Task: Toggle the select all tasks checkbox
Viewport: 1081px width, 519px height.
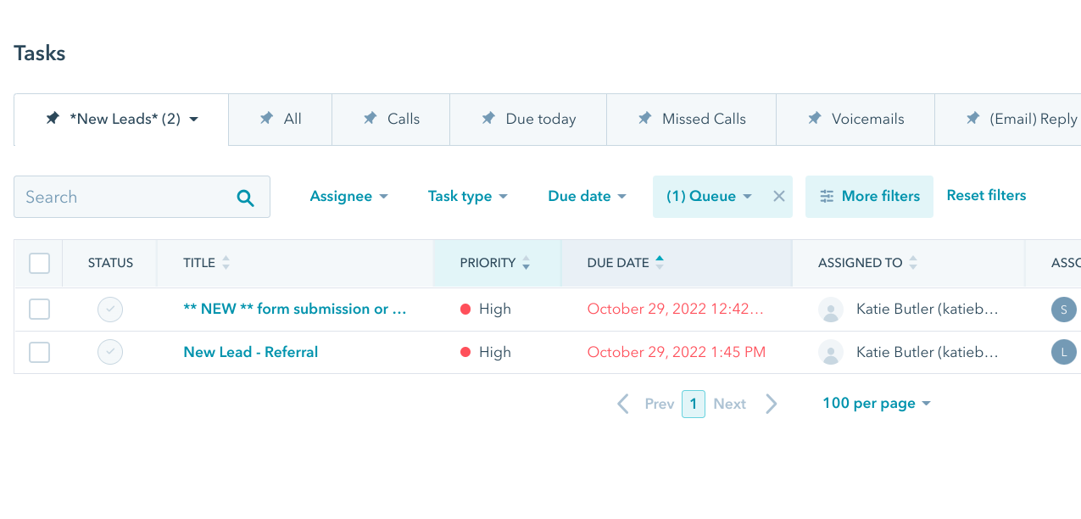Action: click(x=40, y=263)
